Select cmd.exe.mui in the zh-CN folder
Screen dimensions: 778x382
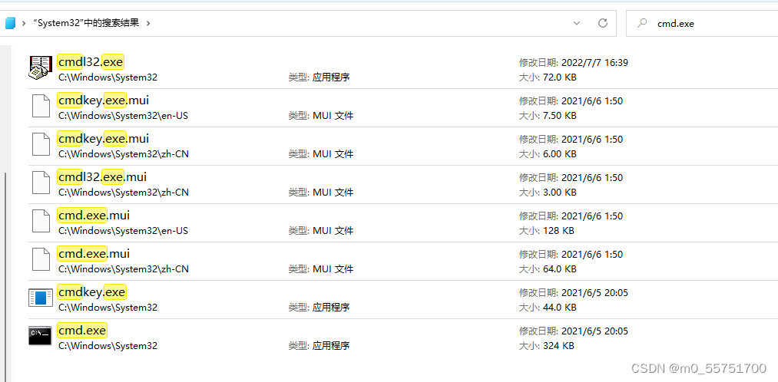point(93,254)
